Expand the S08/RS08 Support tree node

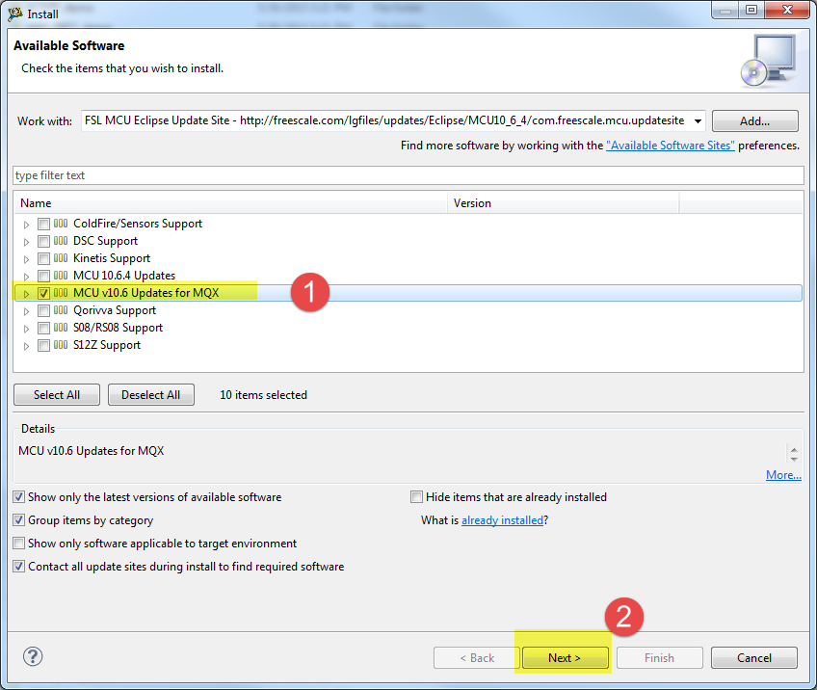[26, 329]
